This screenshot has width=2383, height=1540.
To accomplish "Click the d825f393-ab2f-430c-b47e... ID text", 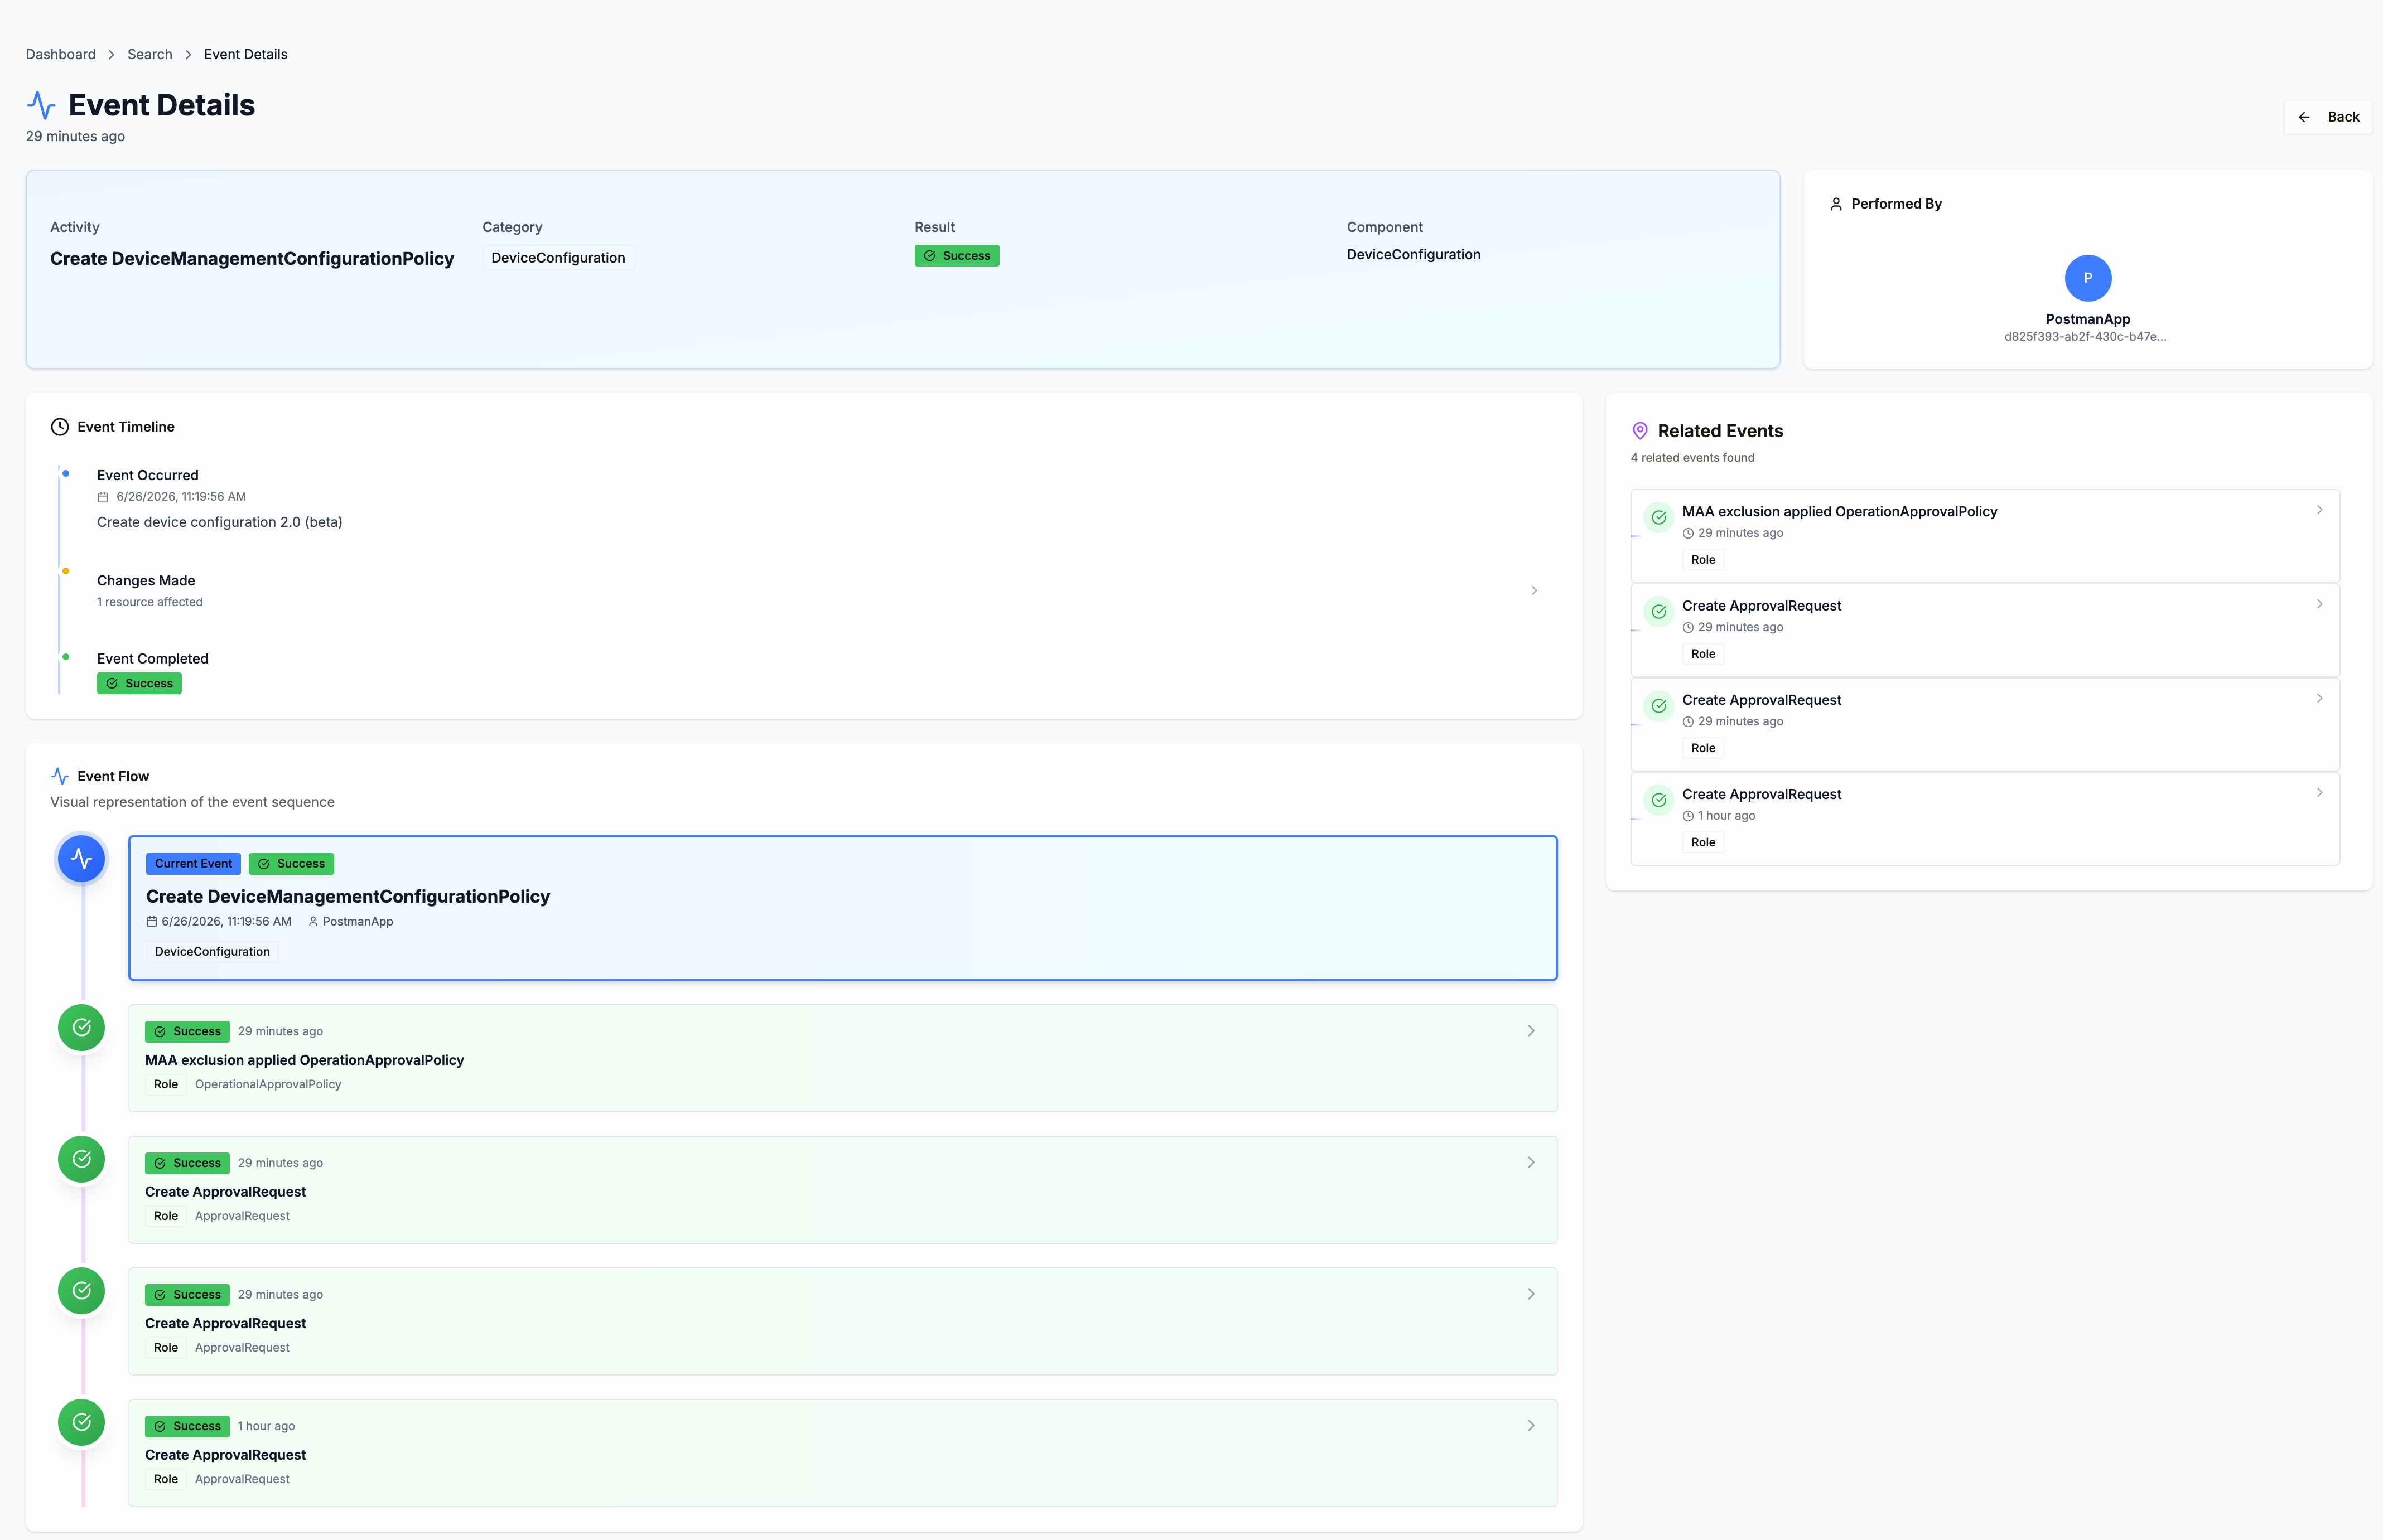I will (x=2086, y=337).
